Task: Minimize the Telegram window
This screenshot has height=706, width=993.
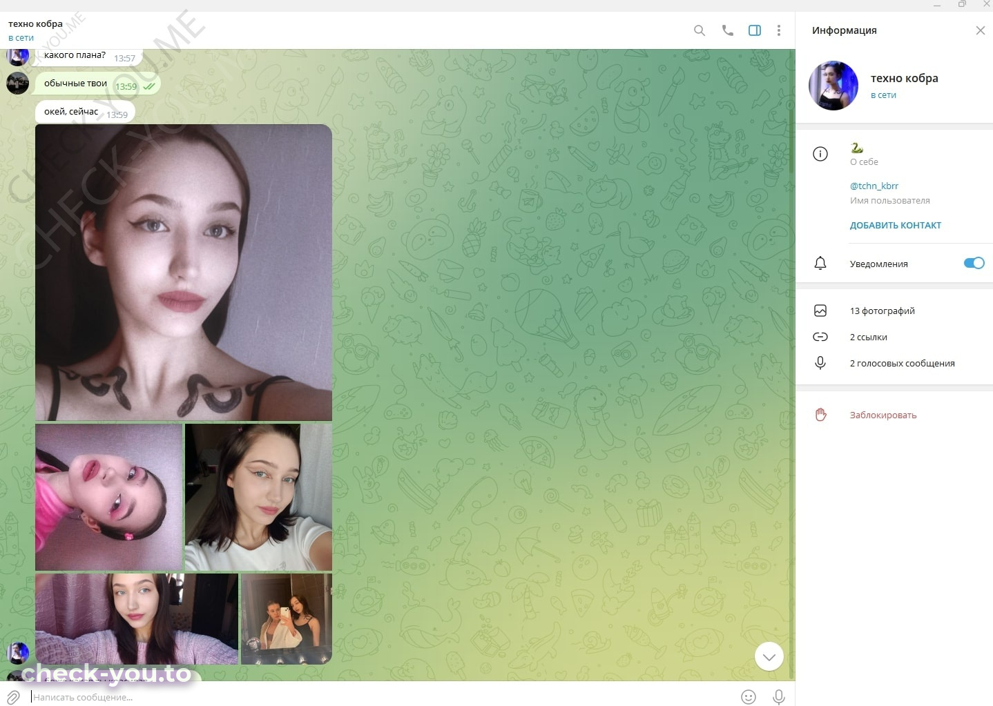Action: (937, 5)
